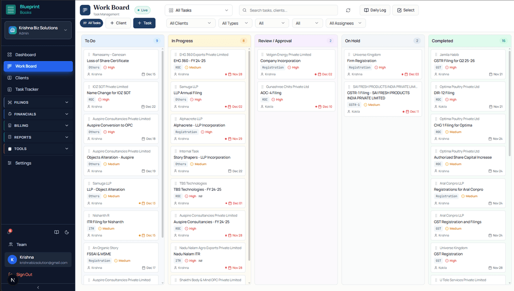
Task: Toggle dark mode with moon icon
Action: tap(67, 232)
